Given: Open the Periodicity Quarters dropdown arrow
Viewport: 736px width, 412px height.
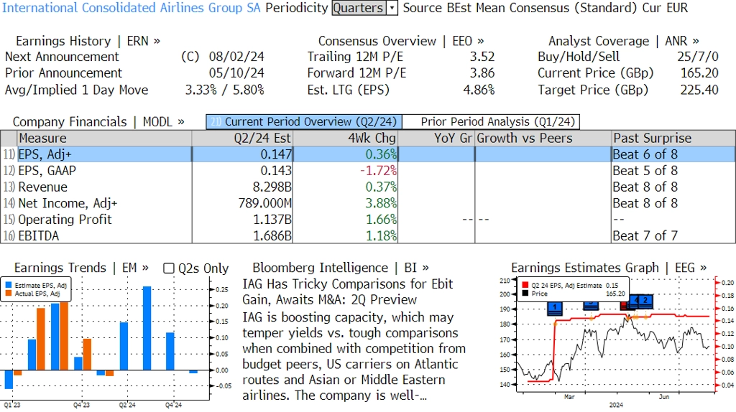Looking at the screenshot, I should [x=392, y=8].
